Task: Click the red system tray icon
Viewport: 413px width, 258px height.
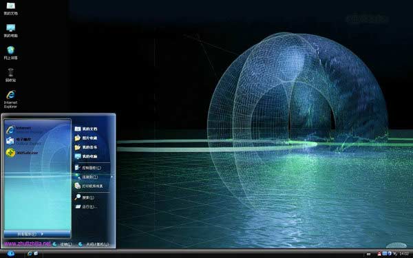Action: pos(379,253)
